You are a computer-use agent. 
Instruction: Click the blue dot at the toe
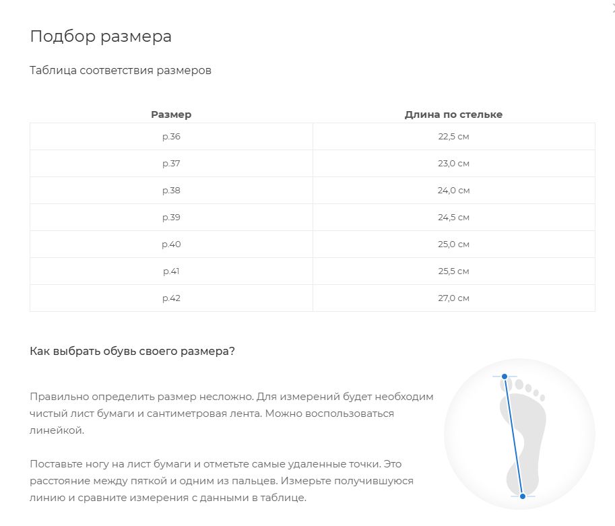[505, 377]
